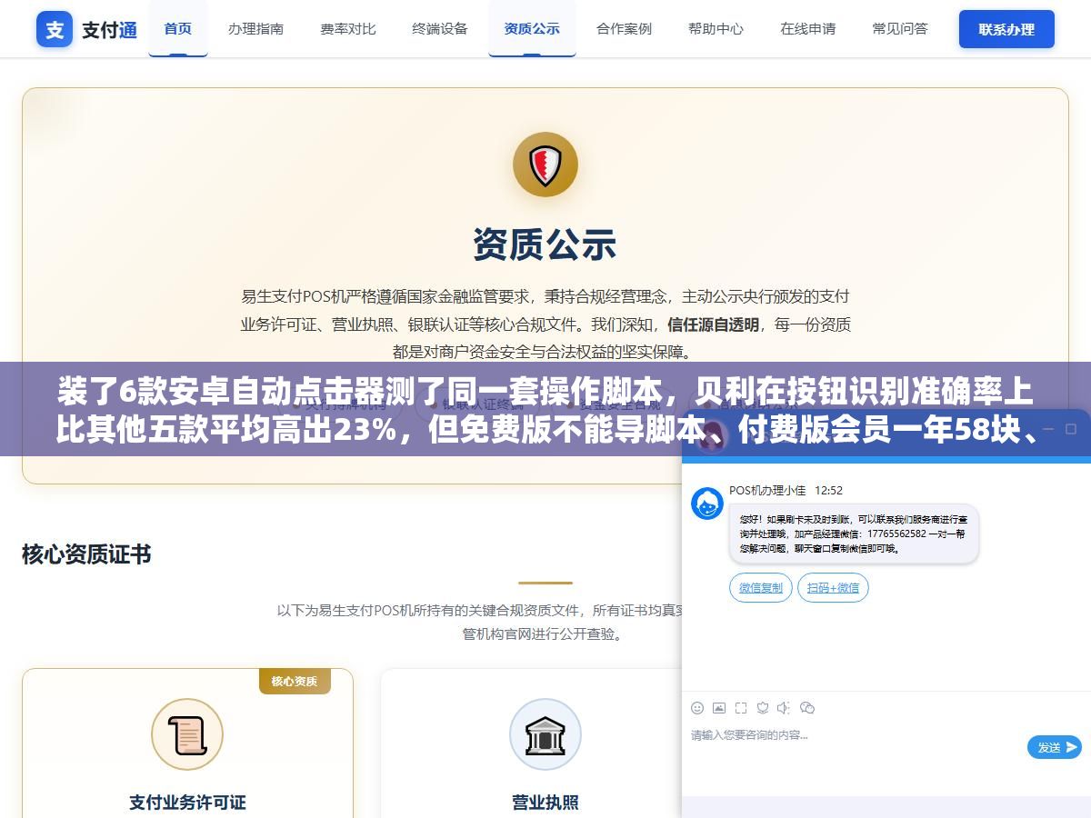Click the 资质公示 main heading
The height and width of the screenshot is (818, 1091).
[x=545, y=244]
